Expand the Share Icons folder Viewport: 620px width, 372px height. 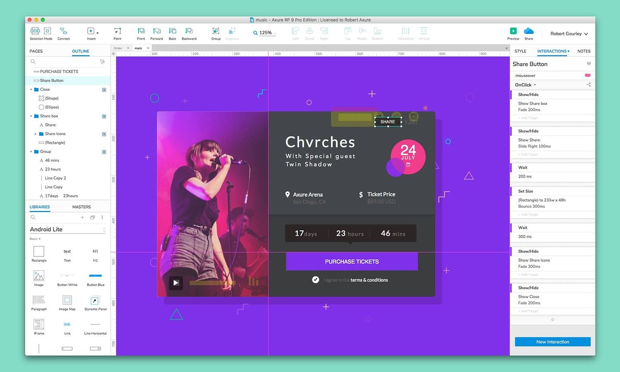click(36, 134)
